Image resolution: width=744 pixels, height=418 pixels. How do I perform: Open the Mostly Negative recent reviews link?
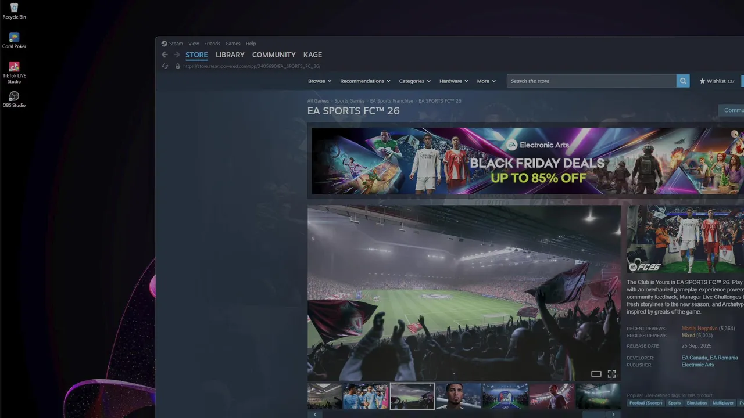click(699, 329)
